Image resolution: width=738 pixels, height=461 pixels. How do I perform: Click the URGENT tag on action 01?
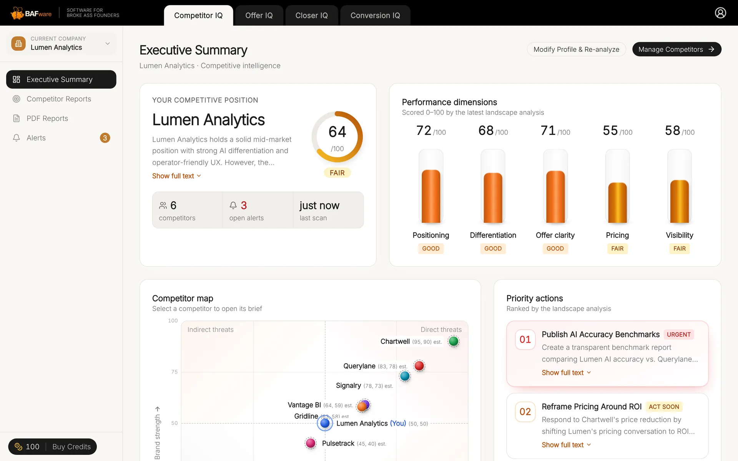pos(678,335)
